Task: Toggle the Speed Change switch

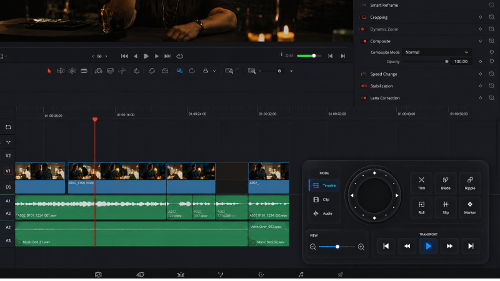Action: tap(364, 74)
